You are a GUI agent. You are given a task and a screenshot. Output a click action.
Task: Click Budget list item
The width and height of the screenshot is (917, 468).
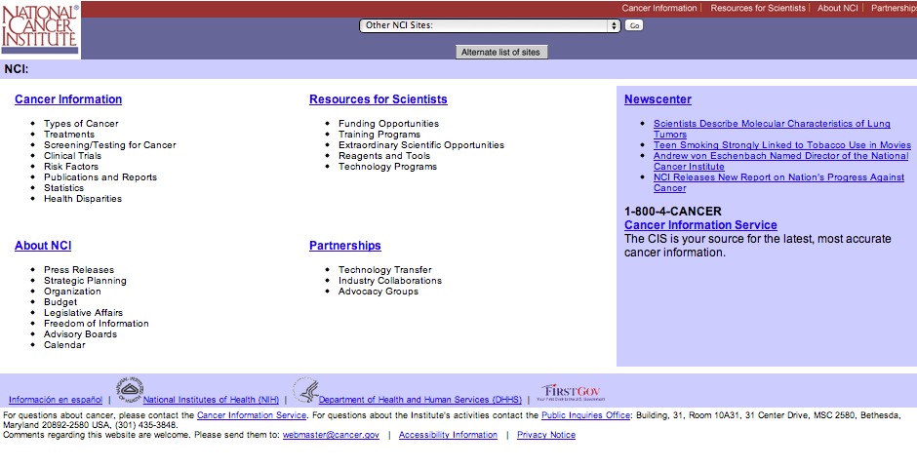point(60,302)
